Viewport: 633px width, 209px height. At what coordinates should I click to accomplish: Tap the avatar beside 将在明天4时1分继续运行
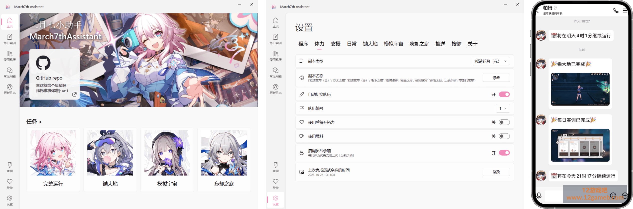click(541, 35)
